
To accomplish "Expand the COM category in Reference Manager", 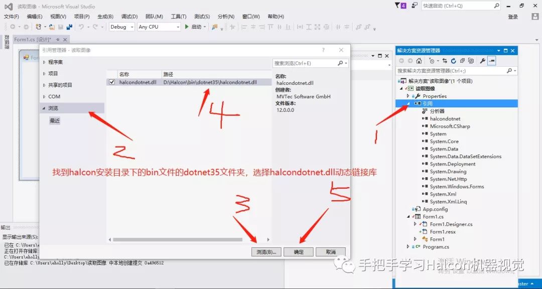I will [44, 97].
